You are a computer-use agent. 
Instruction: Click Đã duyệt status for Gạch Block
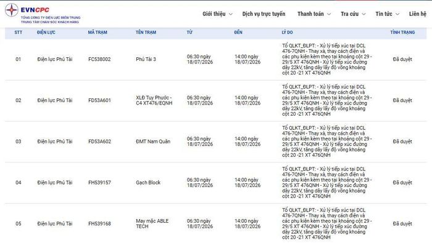pyautogui.click(x=402, y=183)
